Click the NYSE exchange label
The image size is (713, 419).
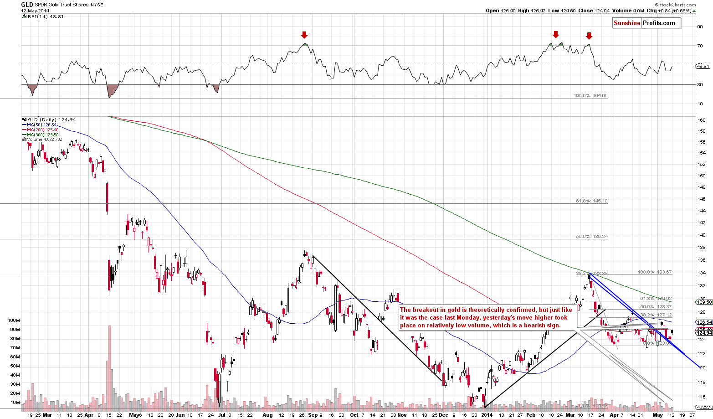[x=97, y=5]
